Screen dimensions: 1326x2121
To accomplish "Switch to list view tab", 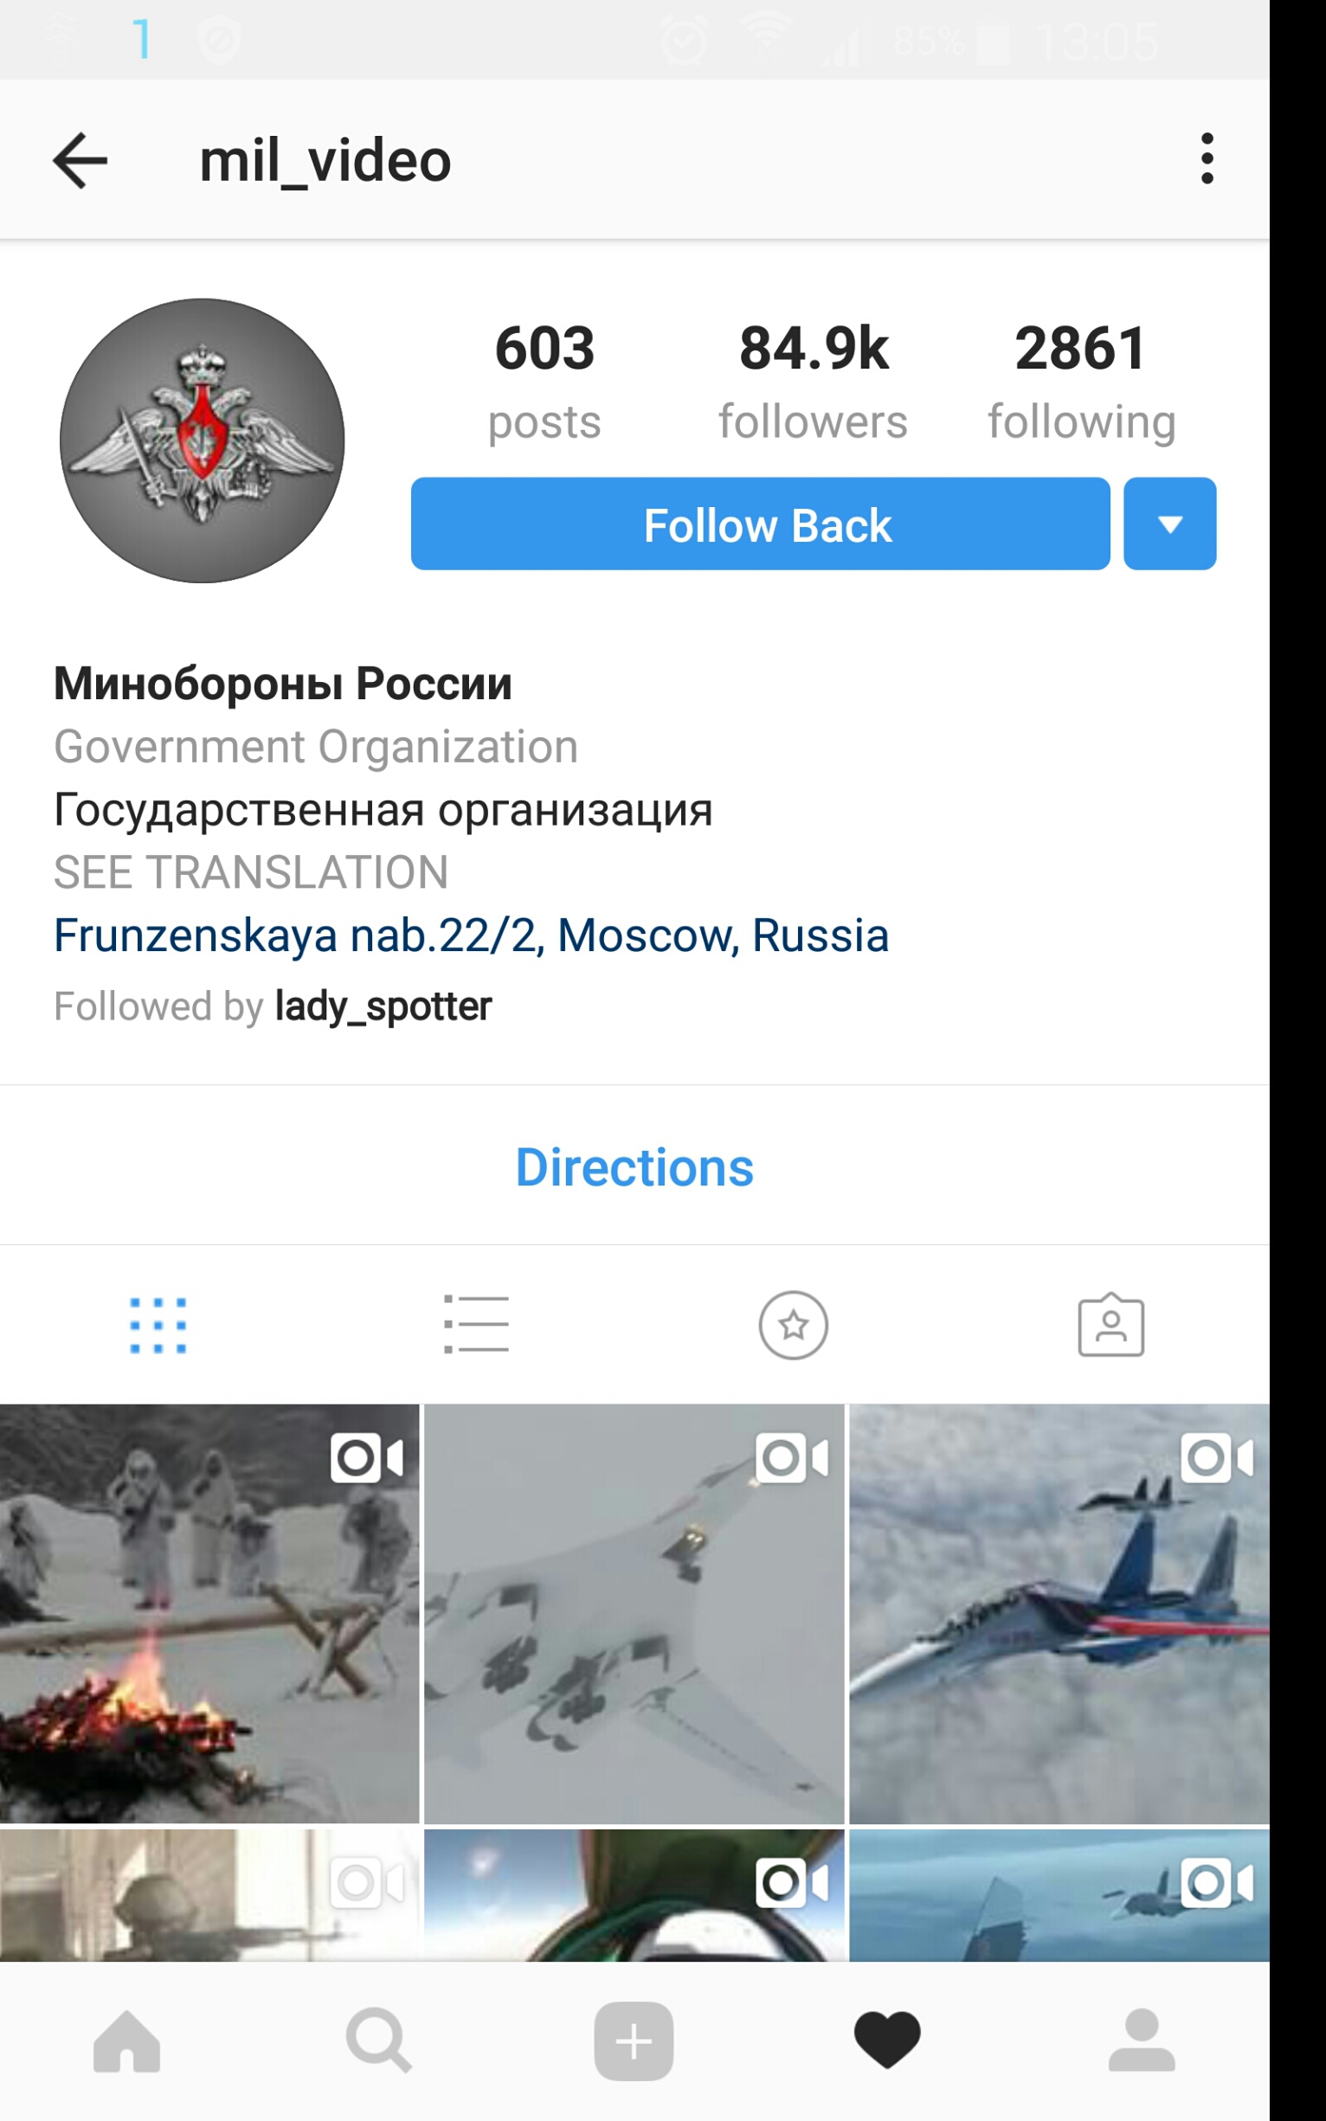I will tap(476, 1324).
